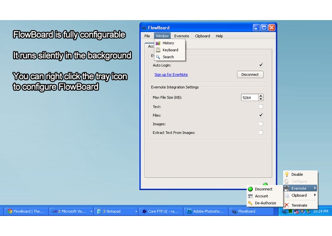Switch to Core FTP LE taskbar button

[161, 211]
